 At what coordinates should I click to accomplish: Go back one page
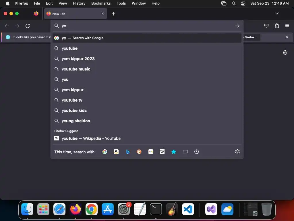[x=7, y=26]
